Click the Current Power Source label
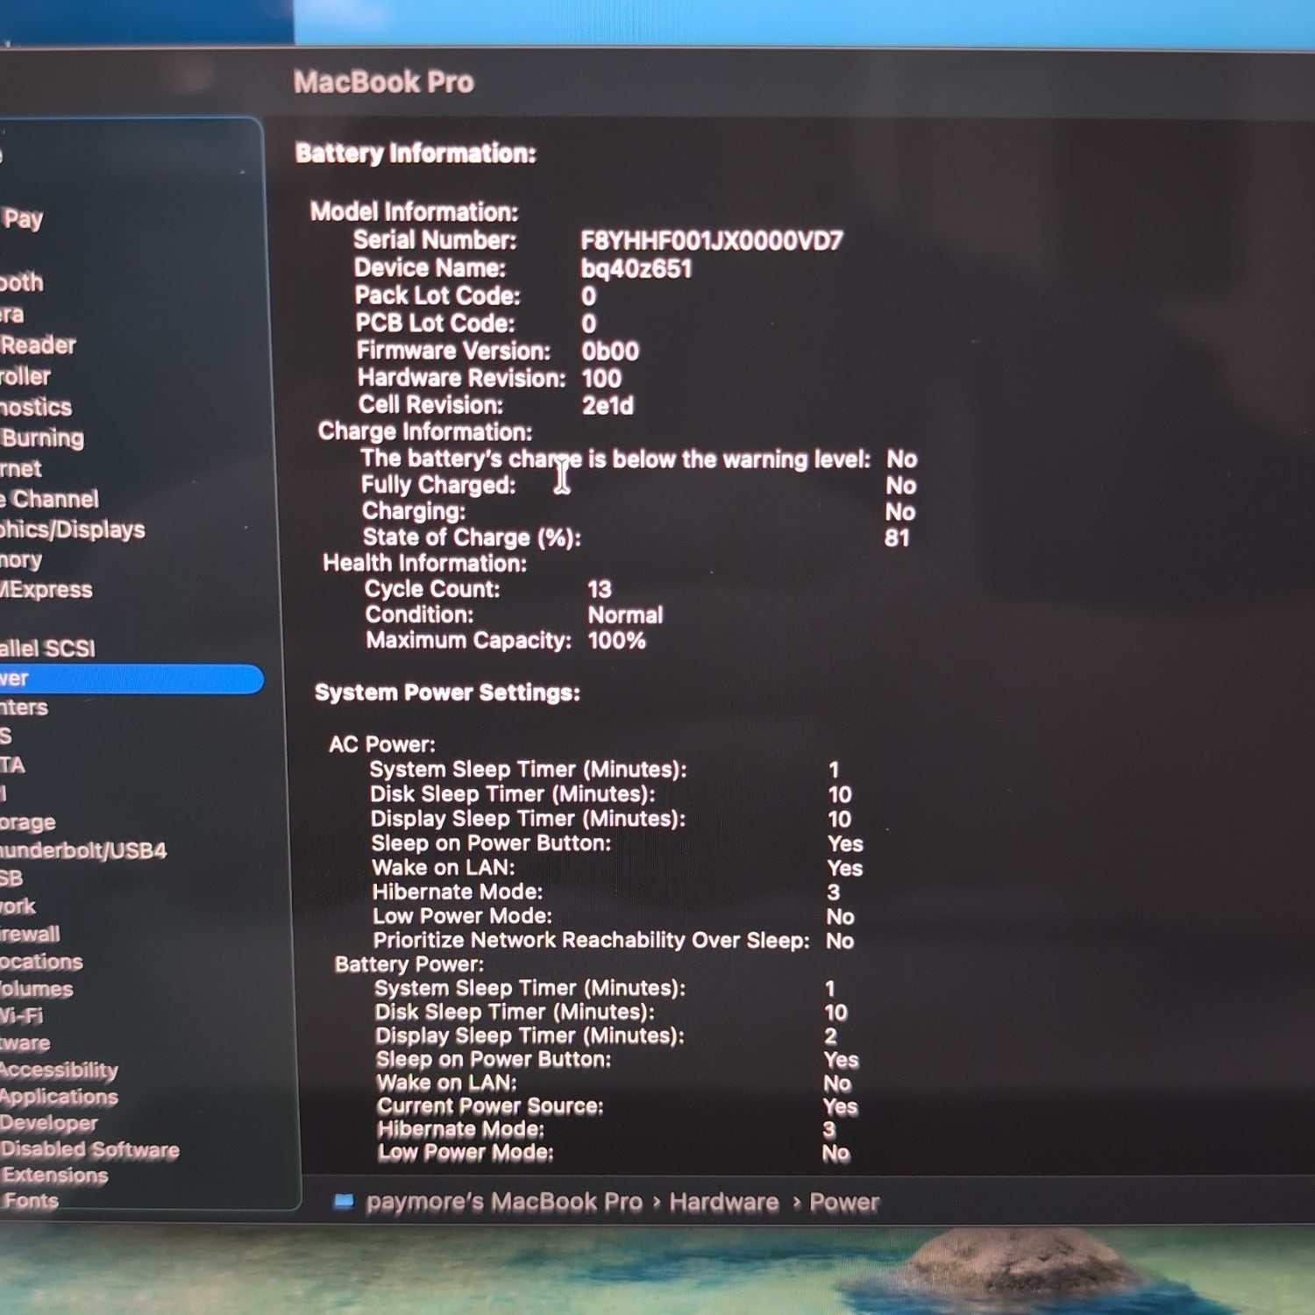Screen dimensions: 1315x1315 pyautogui.click(x=490, y=1106)
